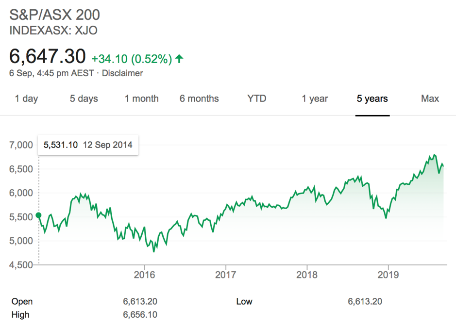Screen dimensions: 456x326
Task: Click the 2019 label on the x-axis
Action: coord(388,275)
